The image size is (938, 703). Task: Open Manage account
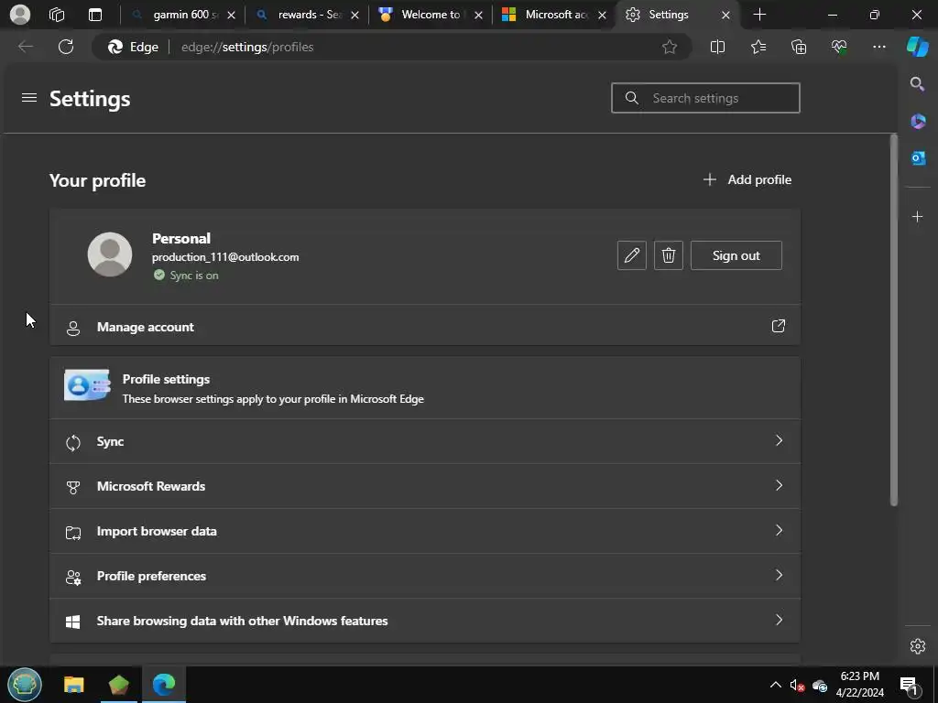425,327
